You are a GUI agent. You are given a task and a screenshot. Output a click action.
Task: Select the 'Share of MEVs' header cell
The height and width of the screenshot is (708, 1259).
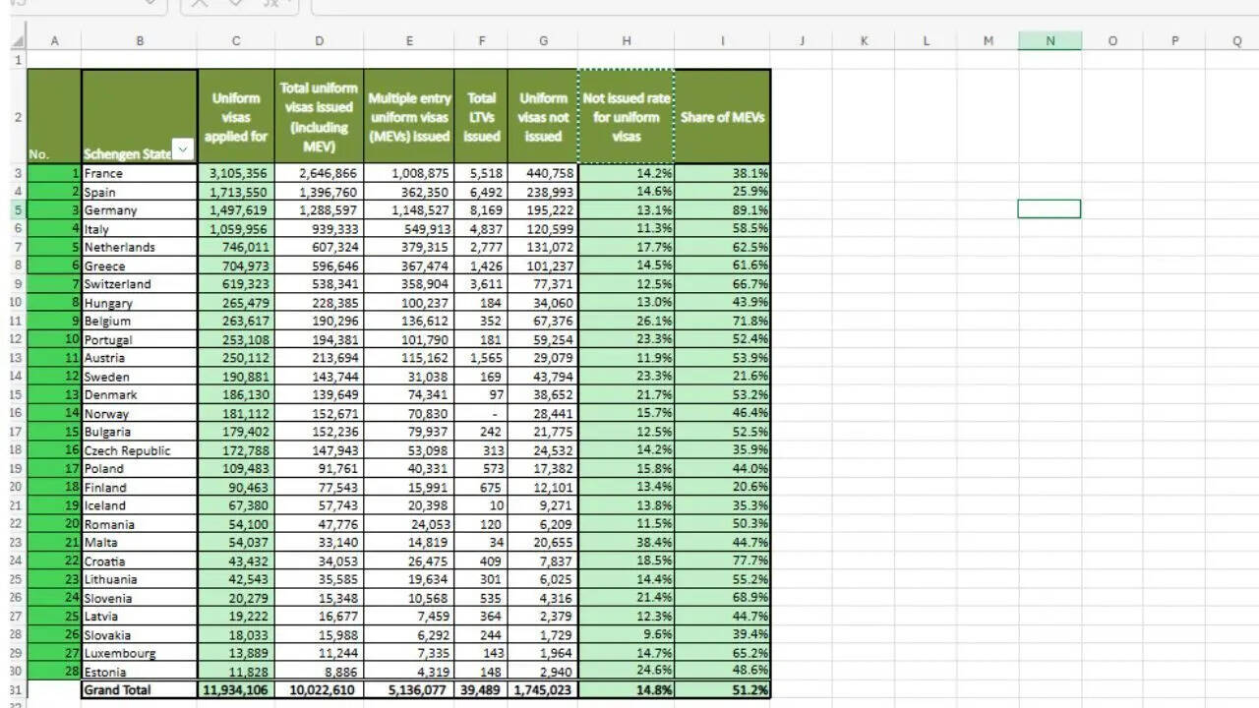(723, 117)
